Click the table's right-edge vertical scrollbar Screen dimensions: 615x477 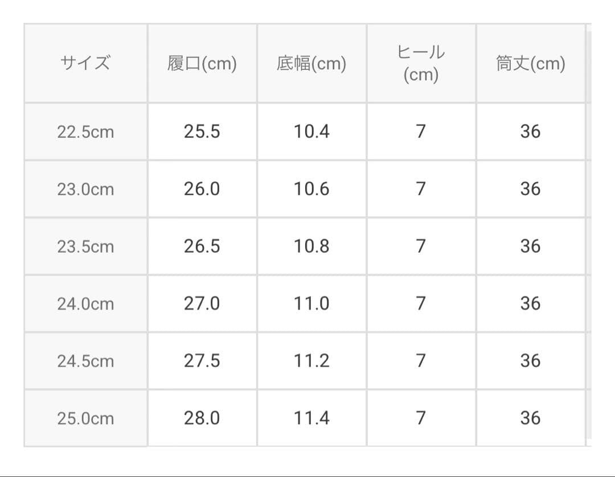[589, 235]
